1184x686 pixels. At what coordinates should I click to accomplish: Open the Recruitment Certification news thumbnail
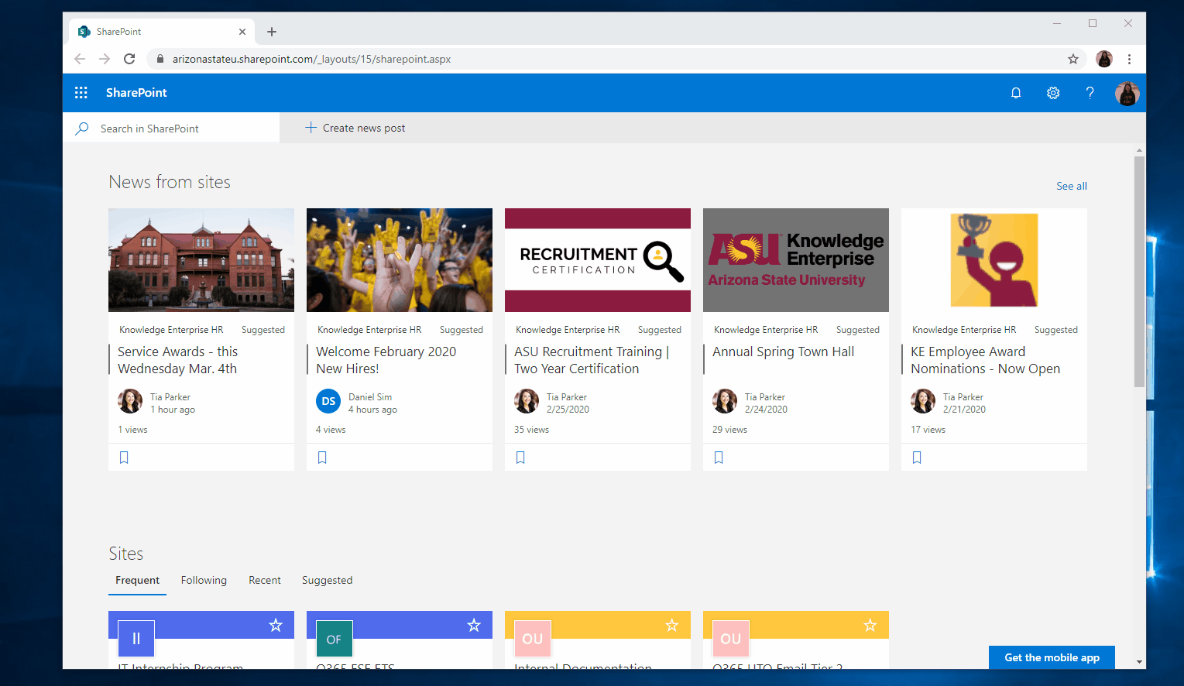tap(597, 260)
